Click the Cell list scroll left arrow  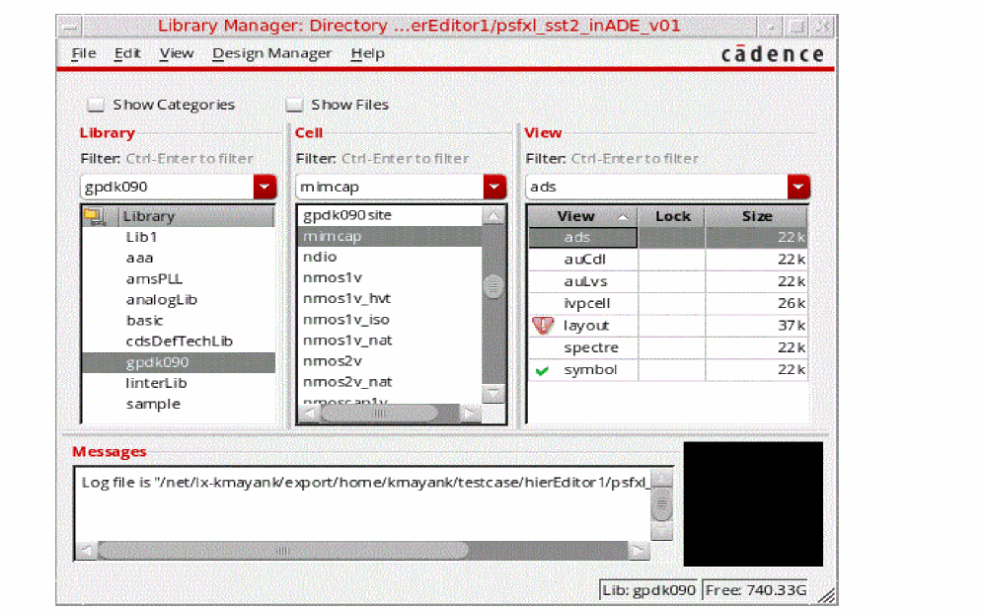pos(309,413)
